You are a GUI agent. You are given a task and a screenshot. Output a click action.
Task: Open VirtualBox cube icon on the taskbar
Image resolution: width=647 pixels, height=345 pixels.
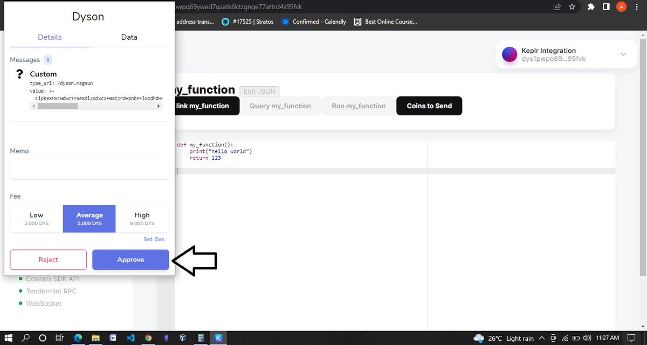click(183, 338)
